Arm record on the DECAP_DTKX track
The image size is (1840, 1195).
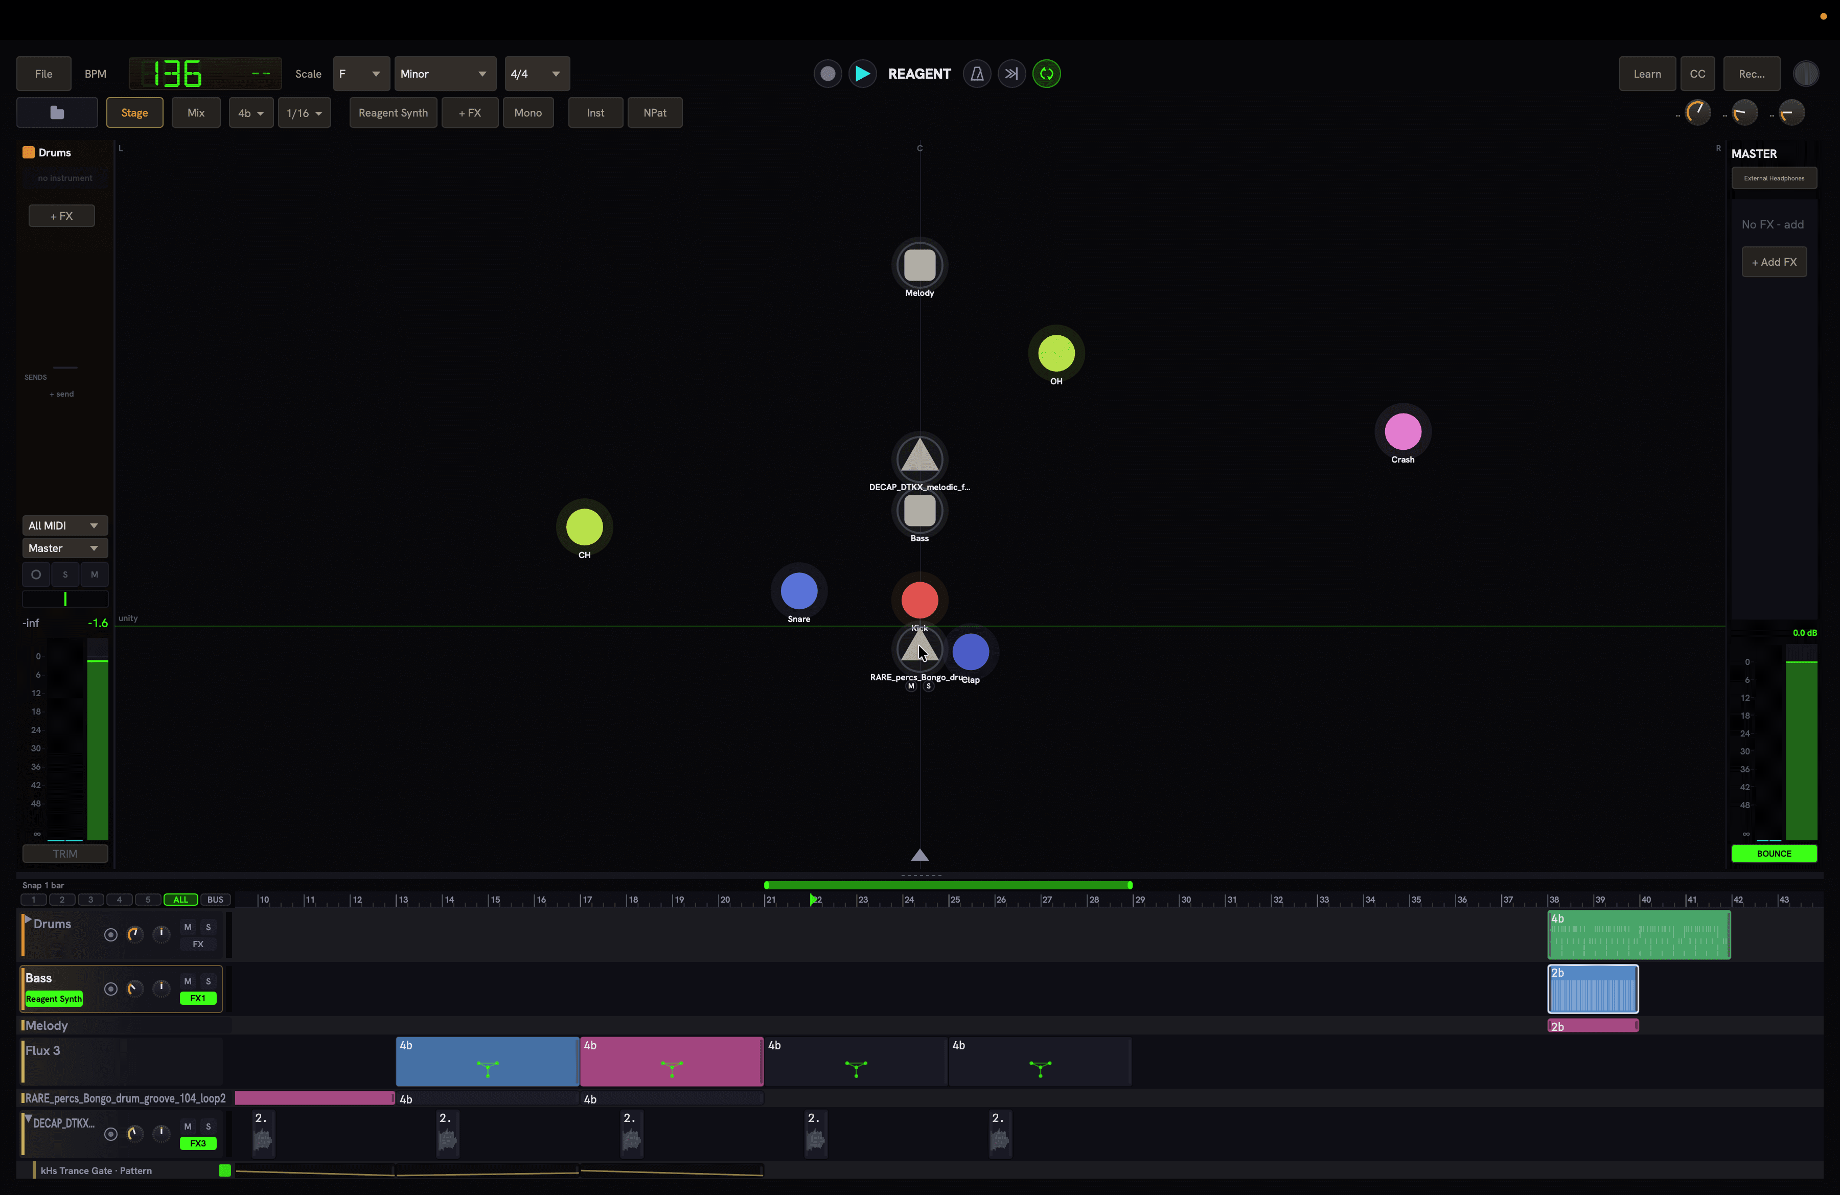pyautogui.click(x=110, y=1134)
